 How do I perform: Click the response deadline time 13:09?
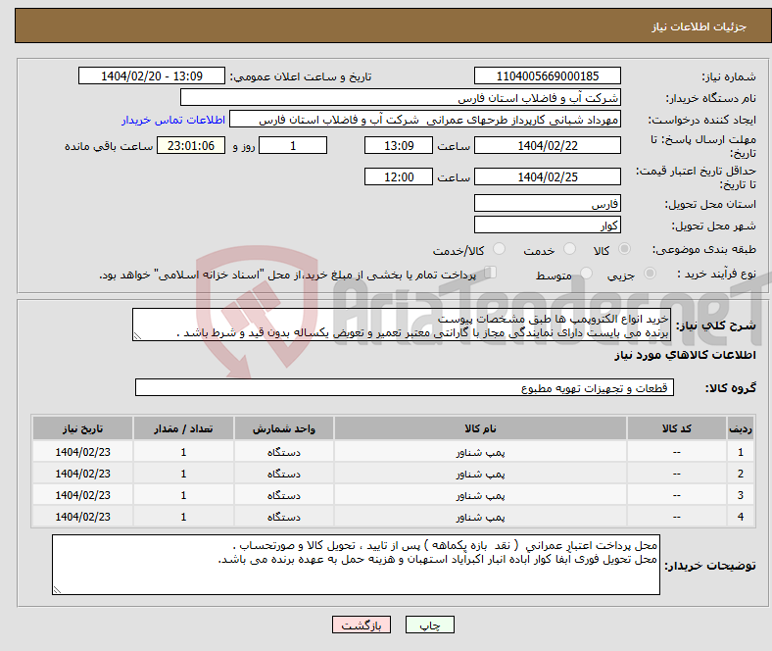point(399,145)
